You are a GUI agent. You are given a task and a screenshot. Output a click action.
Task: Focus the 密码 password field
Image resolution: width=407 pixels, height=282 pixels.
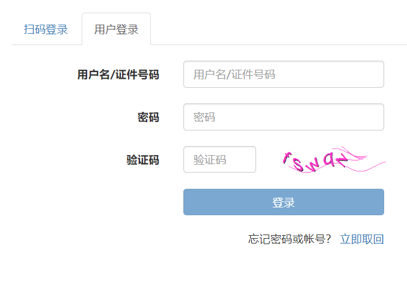click(x=283, y=117)
